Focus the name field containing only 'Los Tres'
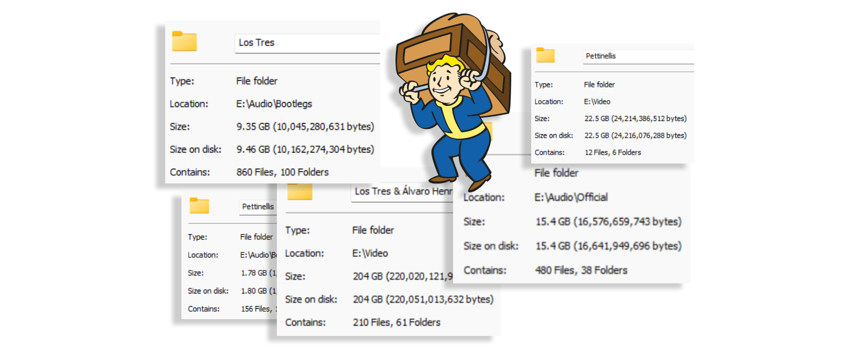This screenshot has width=860, height=348. 307,43
